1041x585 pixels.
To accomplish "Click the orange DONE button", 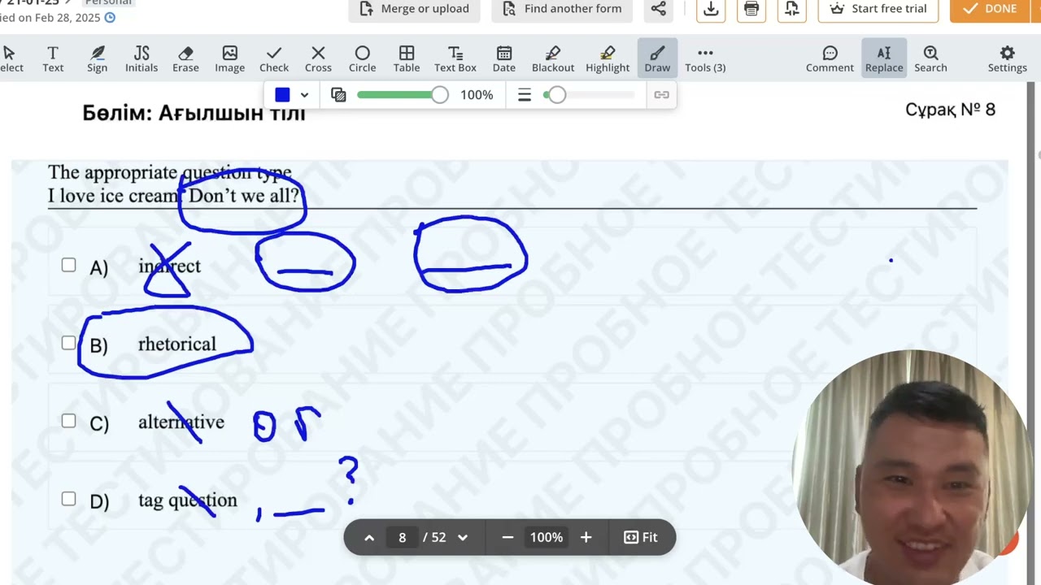I will (x=990, y=9).
